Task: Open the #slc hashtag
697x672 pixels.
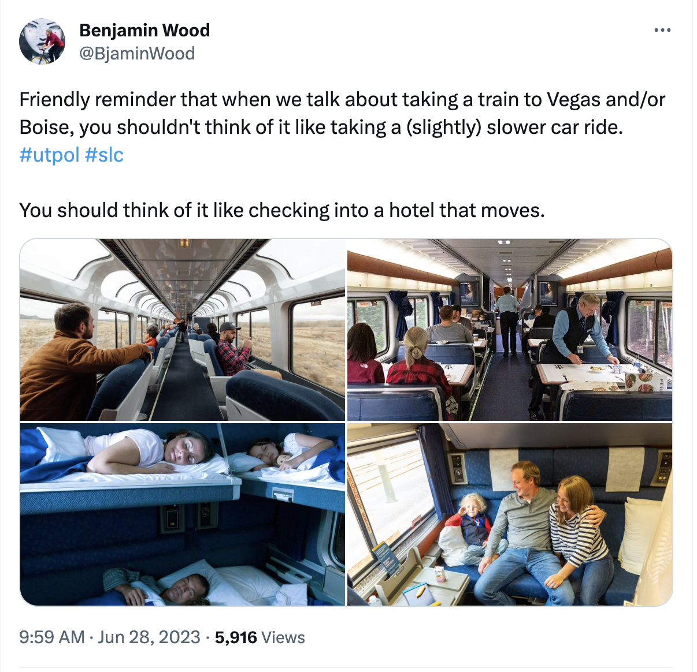Action: 104,155
